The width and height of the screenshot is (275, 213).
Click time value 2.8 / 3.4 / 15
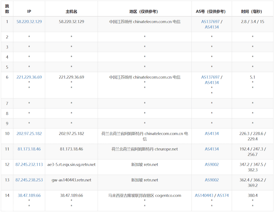pos(252,21)
